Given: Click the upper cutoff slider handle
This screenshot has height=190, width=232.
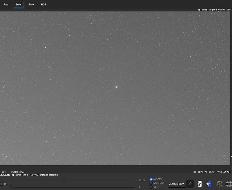Looking at the screenshot, I should point(64,180).
